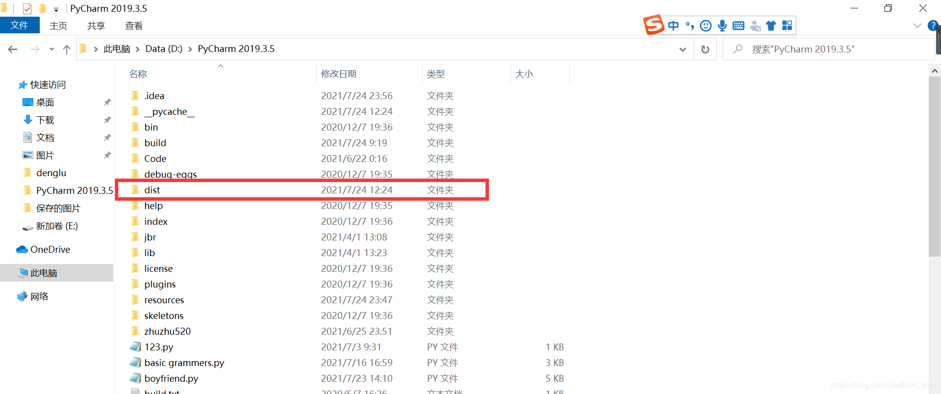Sort by 类型 column header

pos(436,74)
